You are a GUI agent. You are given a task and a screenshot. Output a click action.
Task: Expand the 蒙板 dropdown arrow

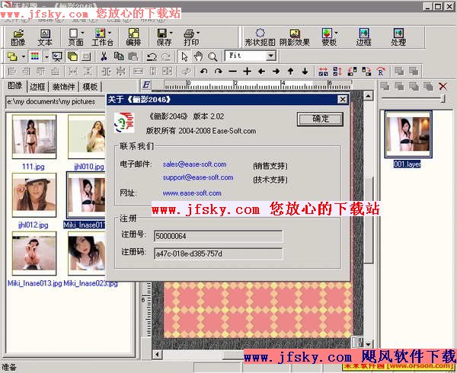pyautogui.click(x=337, y=33)
